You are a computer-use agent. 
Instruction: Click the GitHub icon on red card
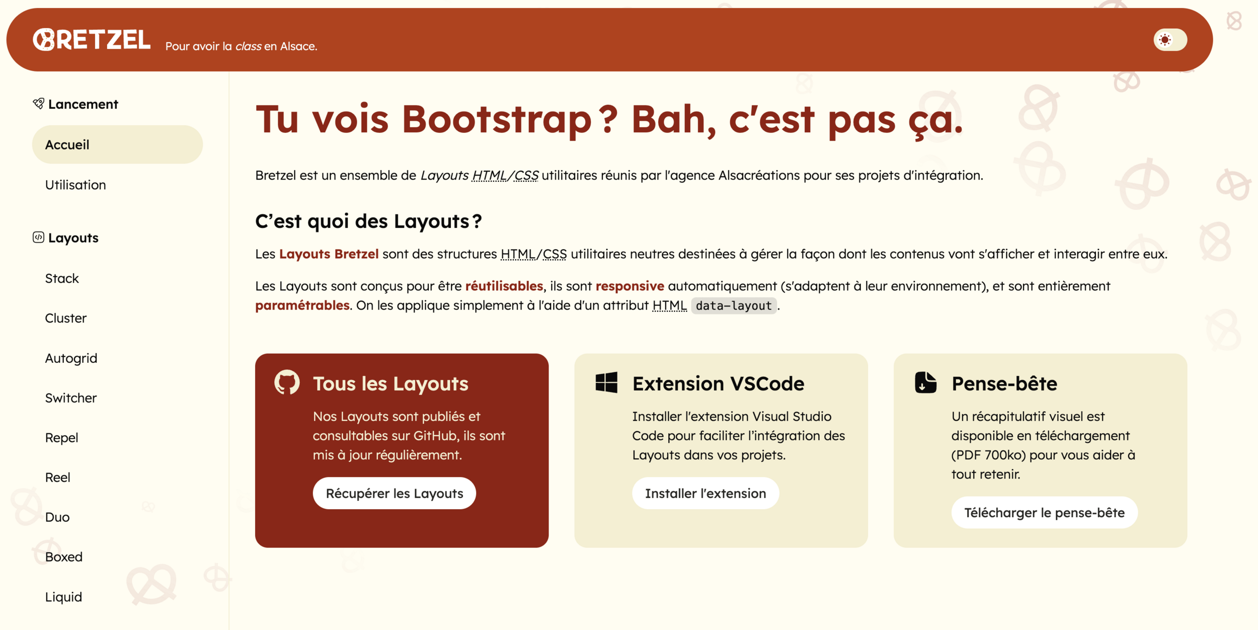287,382
